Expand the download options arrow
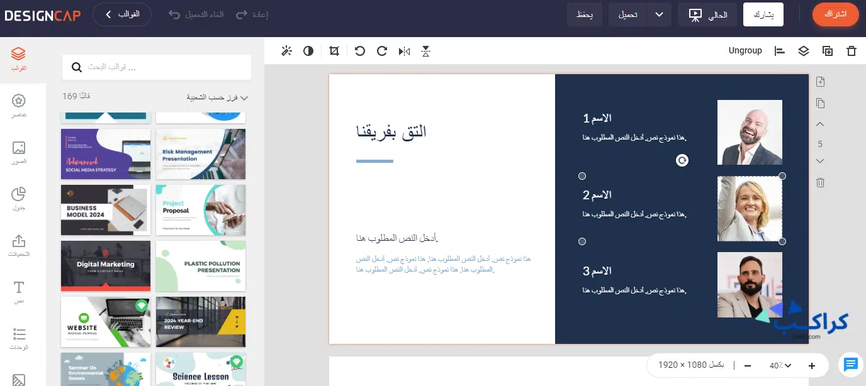Screen dimensions: 866x386 pos(660,14)
